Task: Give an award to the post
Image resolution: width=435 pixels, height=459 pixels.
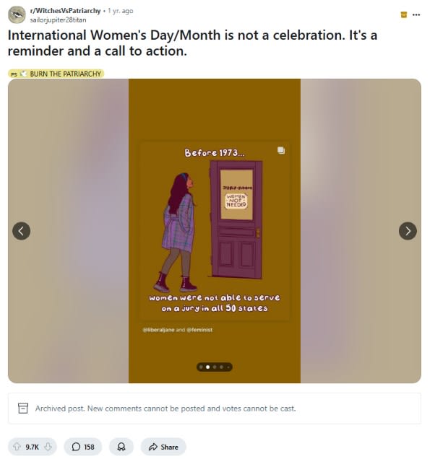Action: coord(121,447)
